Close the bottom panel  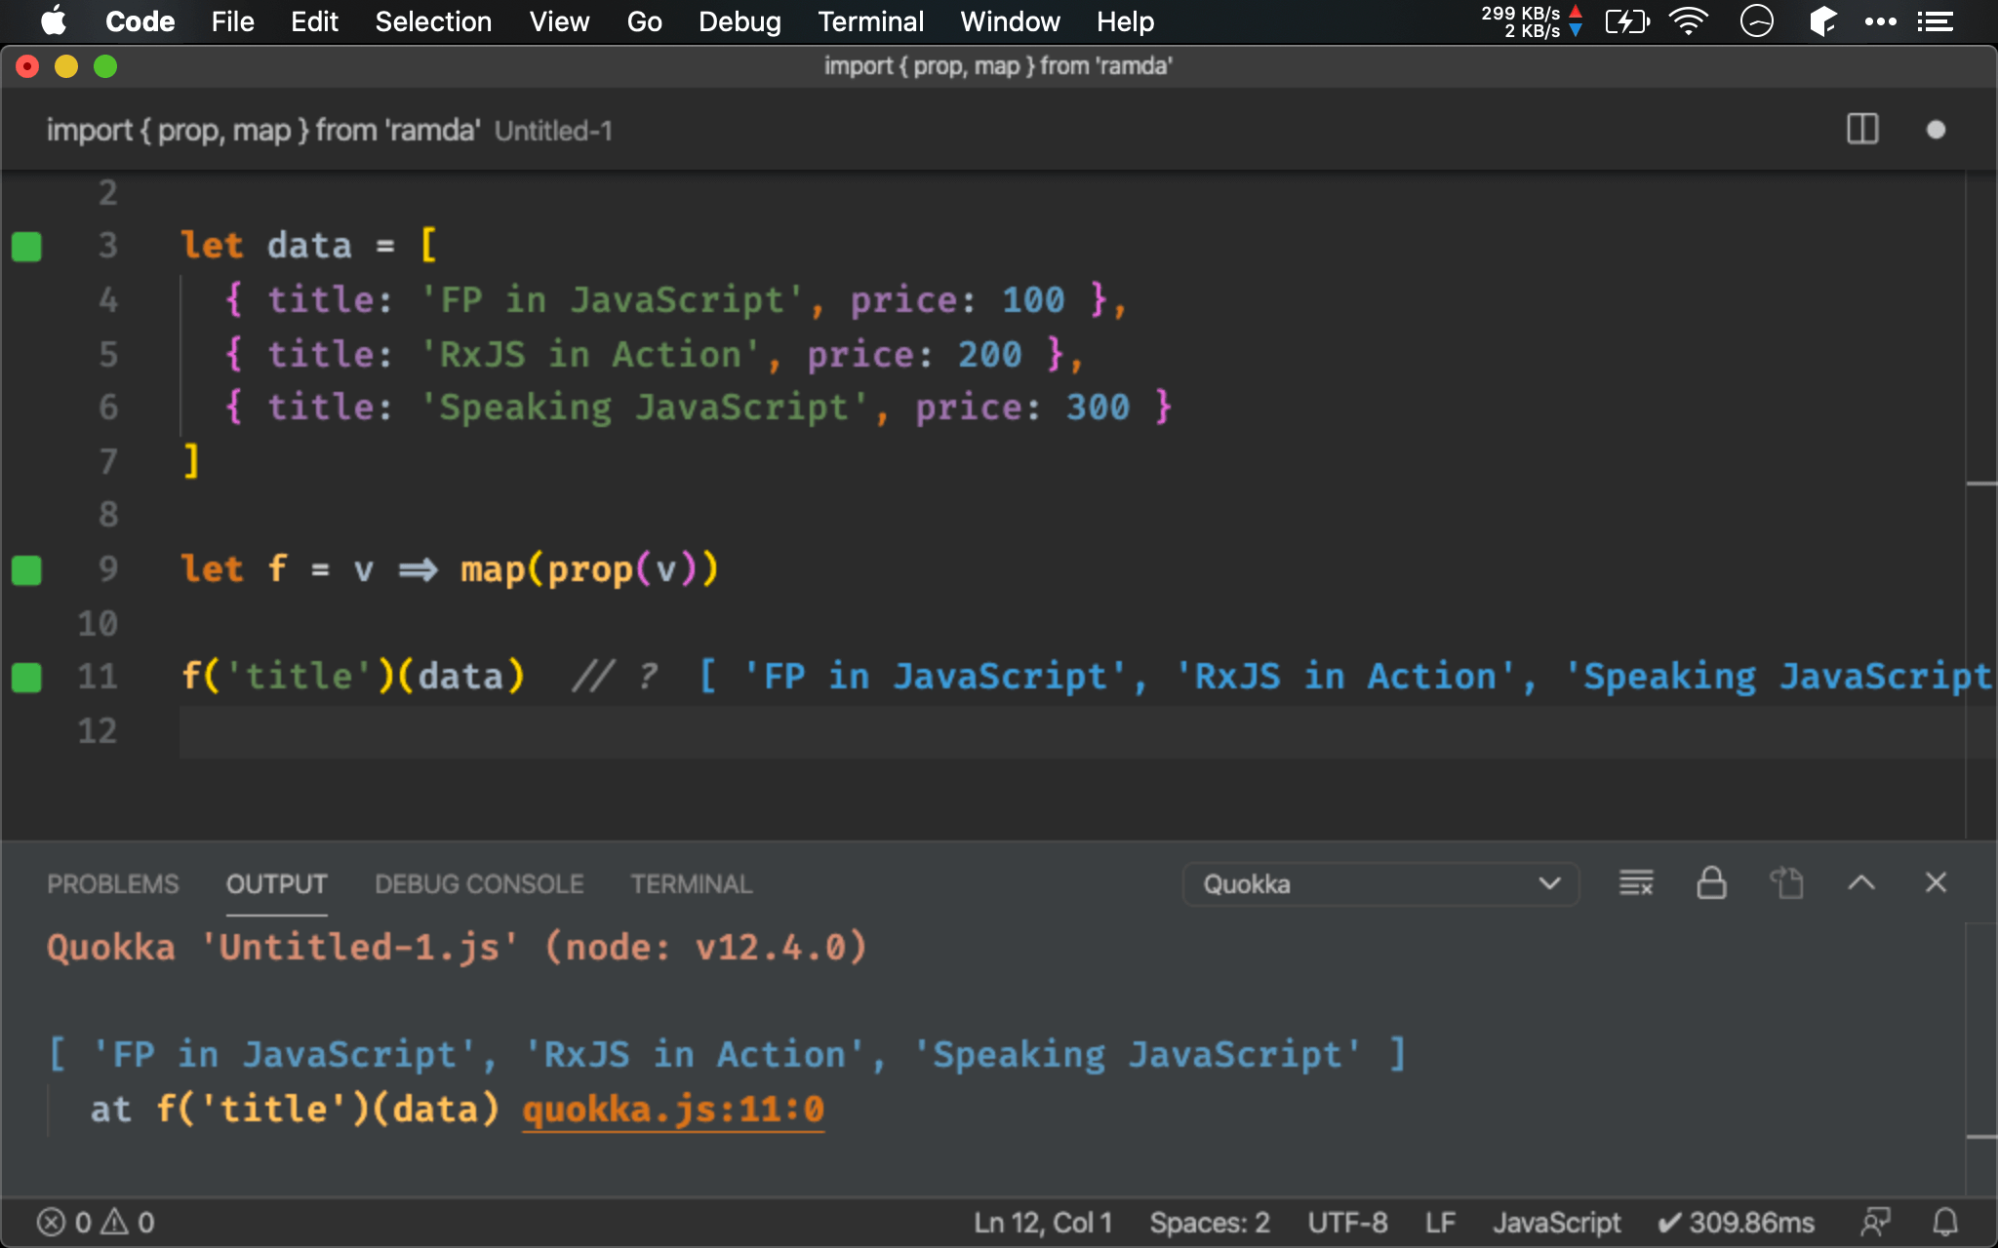1936,883
